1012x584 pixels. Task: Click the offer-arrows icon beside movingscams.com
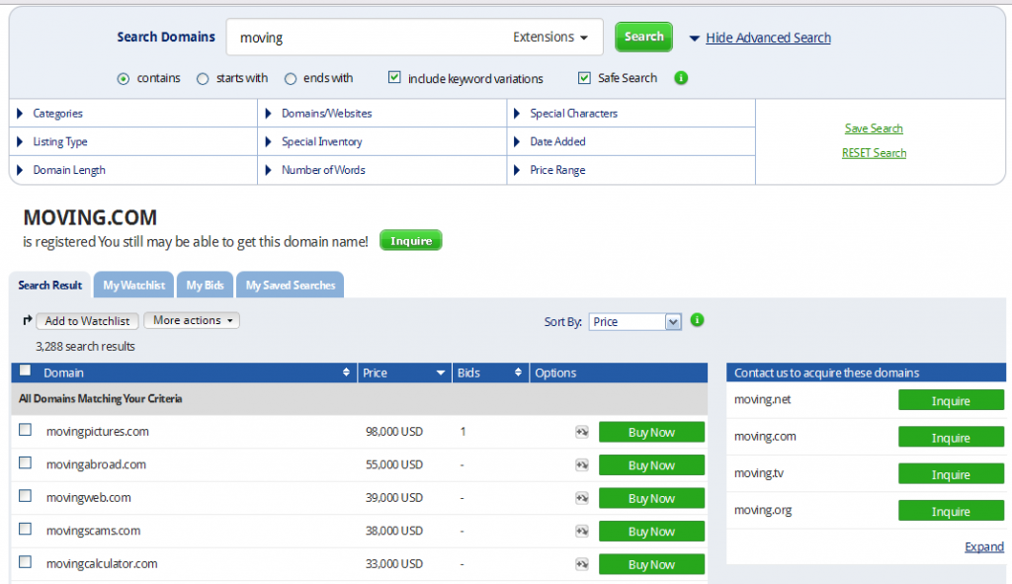(x=582, y=531)
